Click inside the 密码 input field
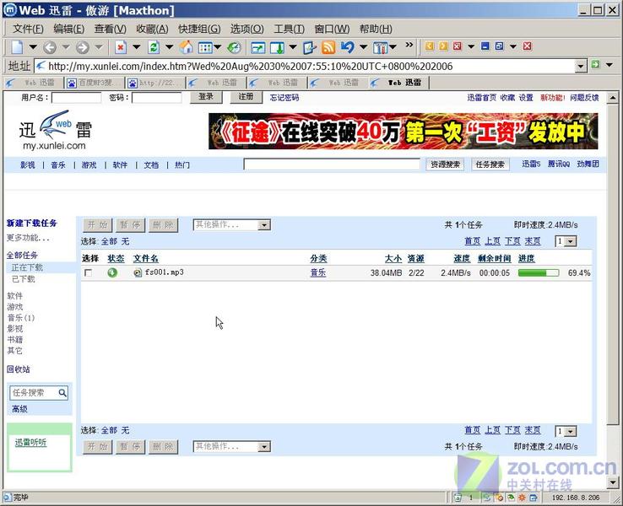 click(156, 98)
